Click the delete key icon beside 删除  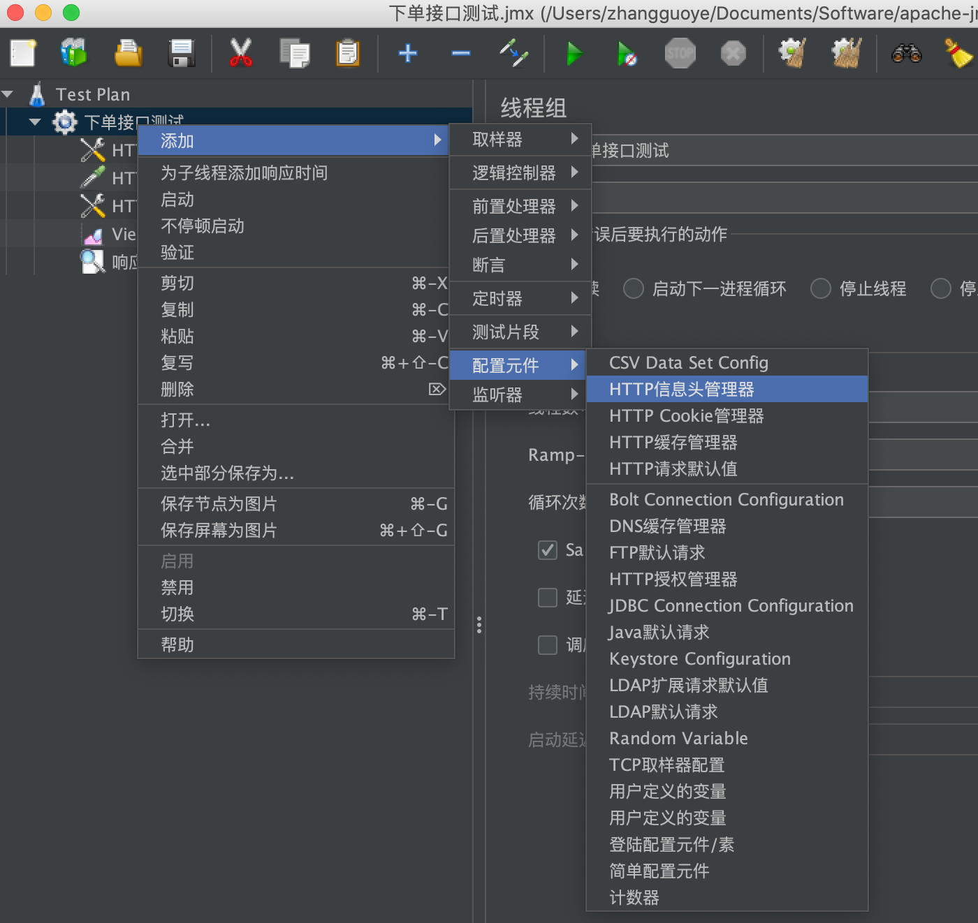(x=437, y=389)
